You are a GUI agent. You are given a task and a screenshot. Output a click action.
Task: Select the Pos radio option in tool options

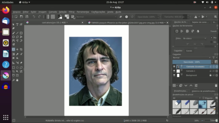[211, 38]
